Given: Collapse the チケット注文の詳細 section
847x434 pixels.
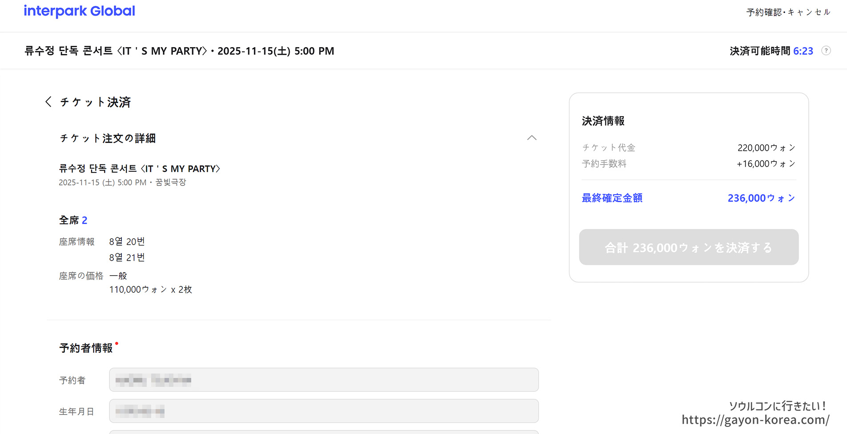Looking at the screenshot, I should 532,138.
